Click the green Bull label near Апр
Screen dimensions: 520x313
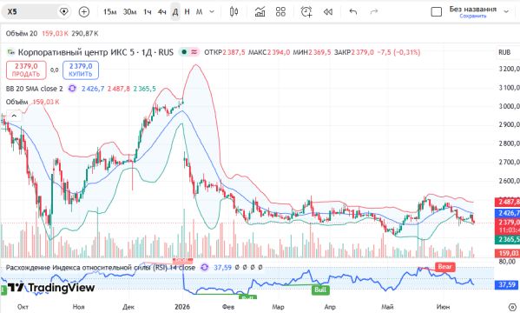320,290
